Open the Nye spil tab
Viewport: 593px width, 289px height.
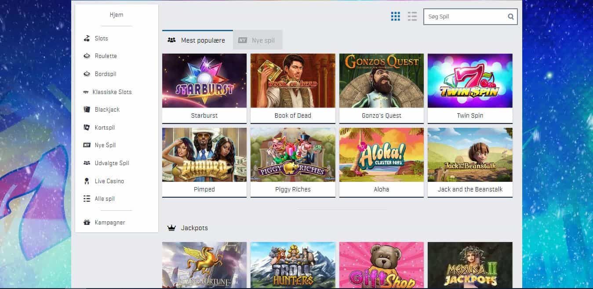(x=258, y=40)
